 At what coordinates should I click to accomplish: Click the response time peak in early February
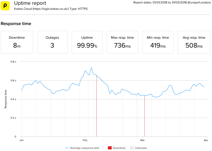pos(91,68)
